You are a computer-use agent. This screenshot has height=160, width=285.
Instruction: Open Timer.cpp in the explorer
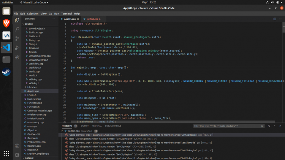[34, 48]
